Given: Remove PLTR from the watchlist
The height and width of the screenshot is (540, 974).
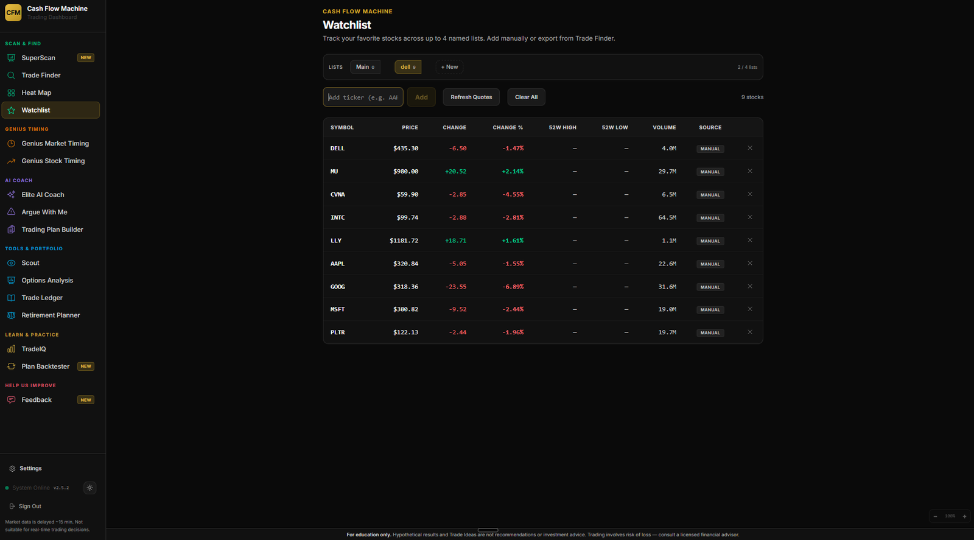Looking at the screenshot, I should point(750,332).
